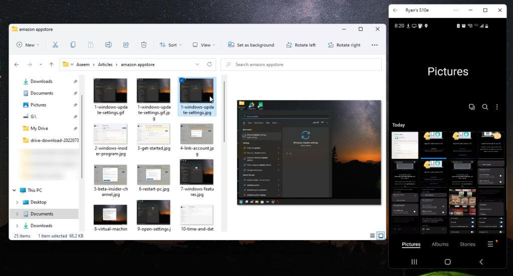This screenshot has height=276, width=513.
Task: Expand the Desktop tree node
Action: [x=17, y=202]
